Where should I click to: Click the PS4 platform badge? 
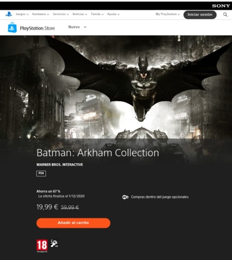coord(41,173)
